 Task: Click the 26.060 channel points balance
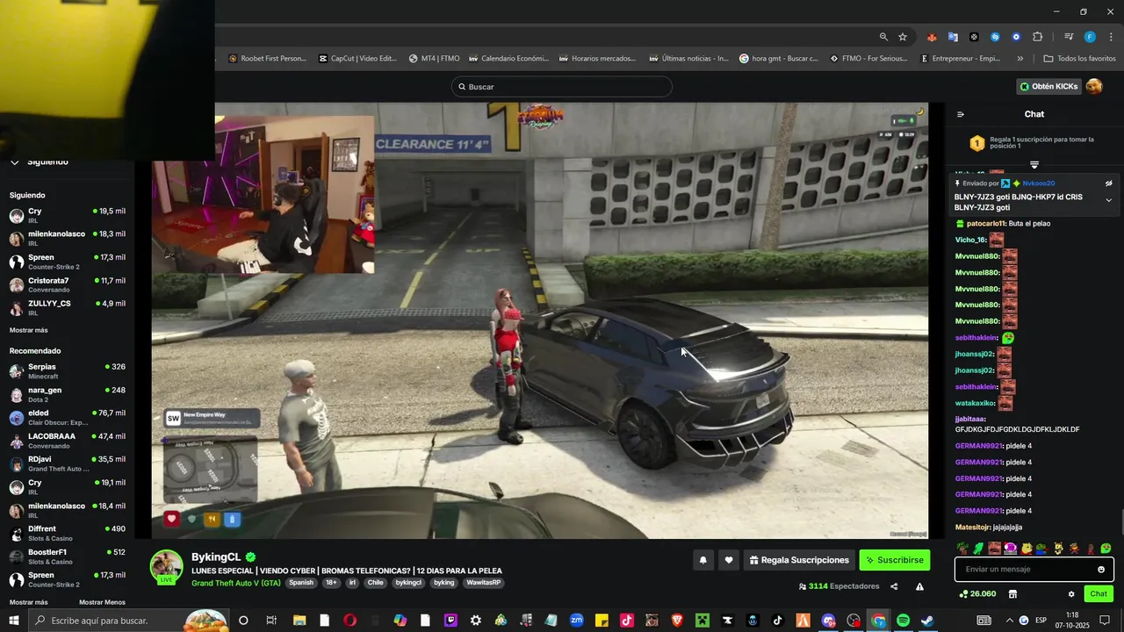[978, 594]
